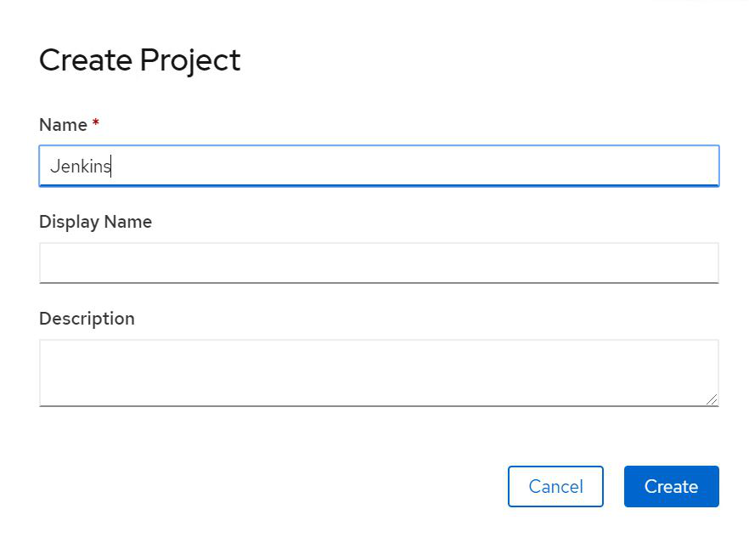Click top-left corner inside Description box
The width and height of the screenshot is (749, 543).
click(48, 348)
